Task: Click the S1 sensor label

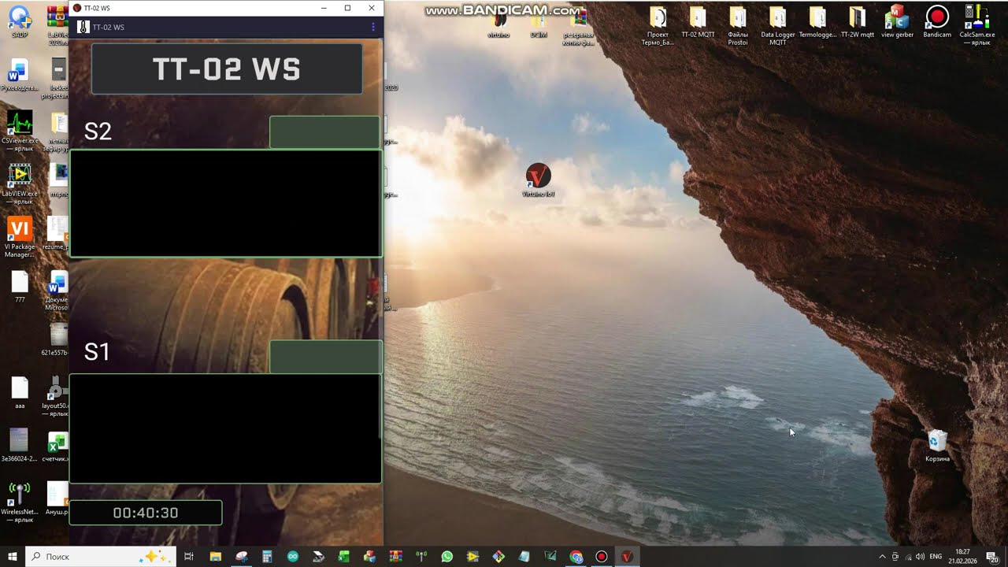Action: [97, 352]
